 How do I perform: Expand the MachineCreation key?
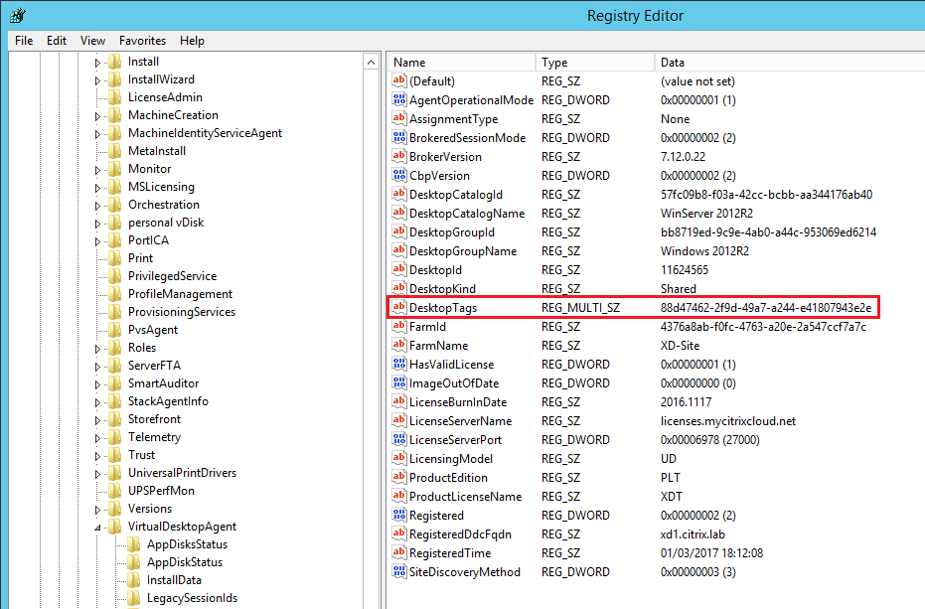coord(98,116)
